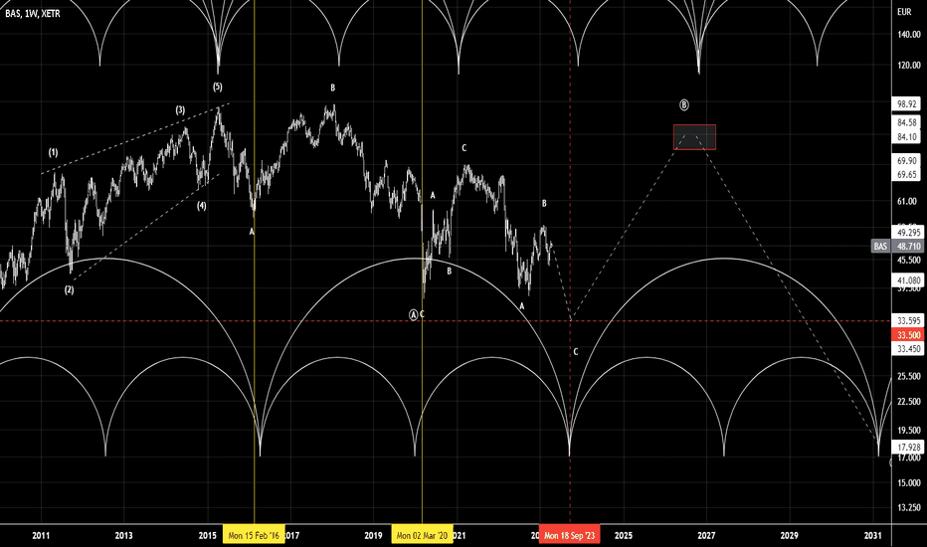Viewport: 927px width, 547px height.
Task: Click the 49.295 price axis label
Action: coord(908,233)
